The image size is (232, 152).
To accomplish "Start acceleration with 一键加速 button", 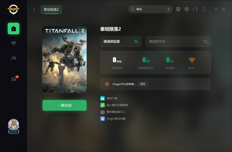I will click(x=64, y=105).
